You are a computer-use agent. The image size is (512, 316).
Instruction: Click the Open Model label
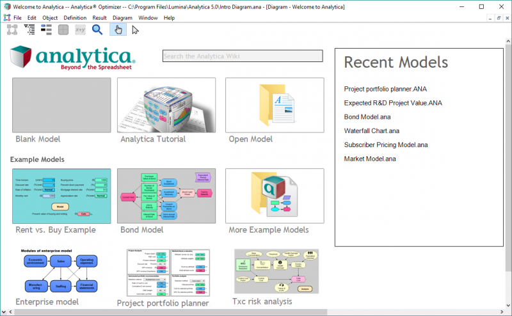tap(250, 139)
